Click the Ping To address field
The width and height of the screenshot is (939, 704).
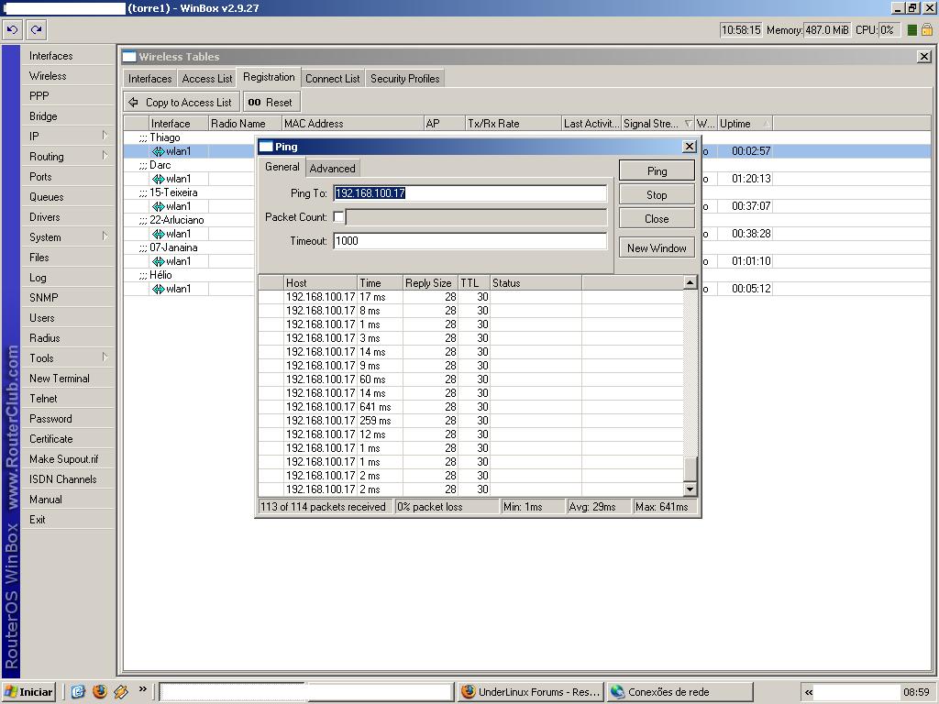pyautogui.click(x=470, y=193)
